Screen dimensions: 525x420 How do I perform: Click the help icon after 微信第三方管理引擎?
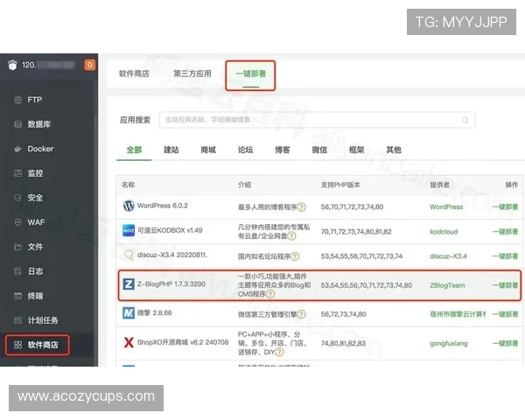click(x=301, y=314)
